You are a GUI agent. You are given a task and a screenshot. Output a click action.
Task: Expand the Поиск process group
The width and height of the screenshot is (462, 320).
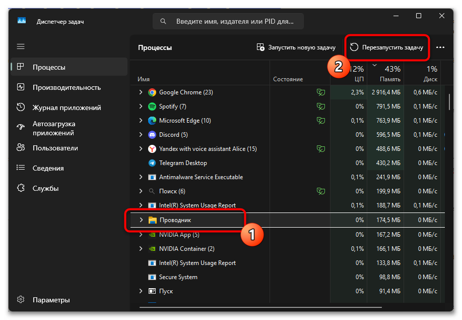[x=141, y=191]
